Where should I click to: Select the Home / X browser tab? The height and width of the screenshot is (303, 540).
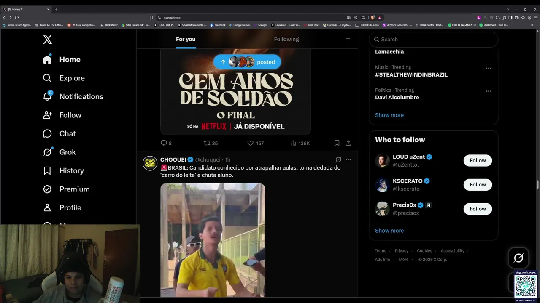point(26,9)
